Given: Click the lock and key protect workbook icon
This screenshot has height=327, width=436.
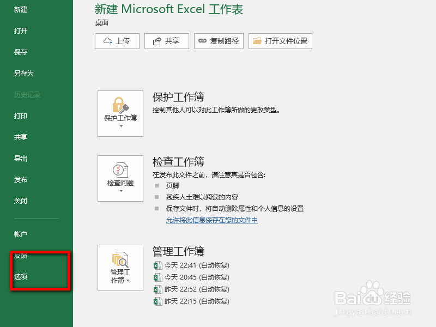Looking at the screenshot, I should pyautogui.click(x=120, y=105).
